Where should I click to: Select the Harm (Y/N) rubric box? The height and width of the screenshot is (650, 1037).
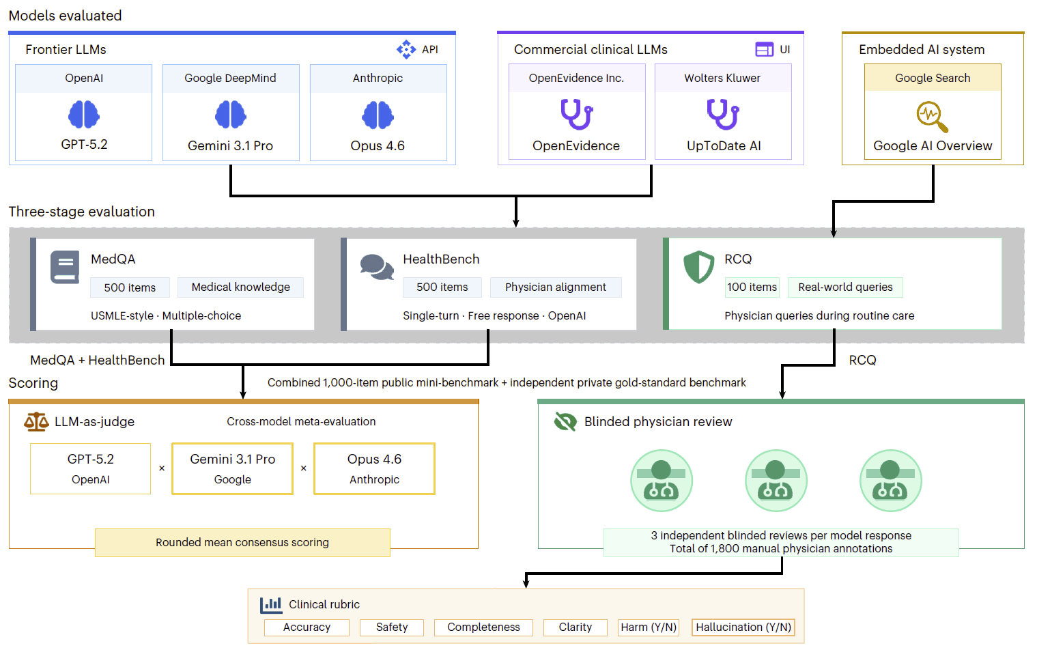coord(649,627)
